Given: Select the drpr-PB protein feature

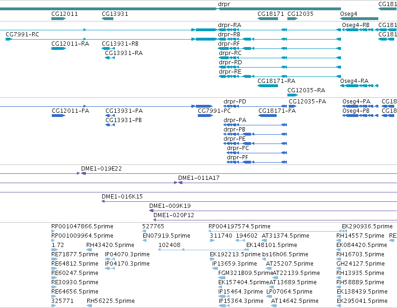Looking at the screenshot, I should click(x=255, y=134).
